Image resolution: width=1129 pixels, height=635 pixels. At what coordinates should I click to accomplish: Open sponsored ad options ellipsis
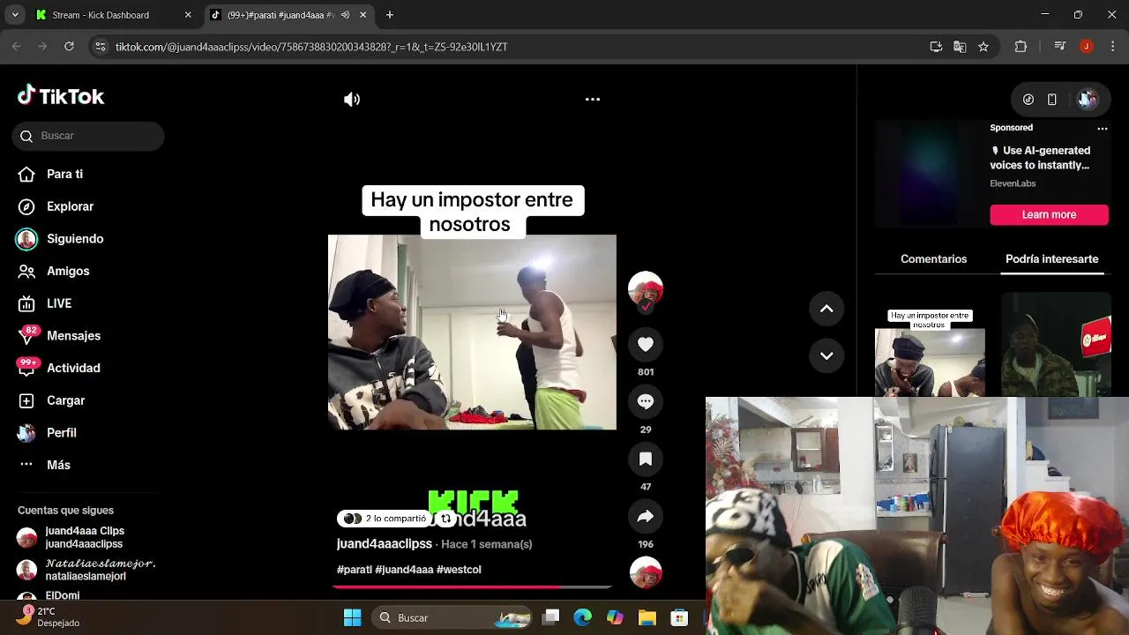click(1102, 129)
